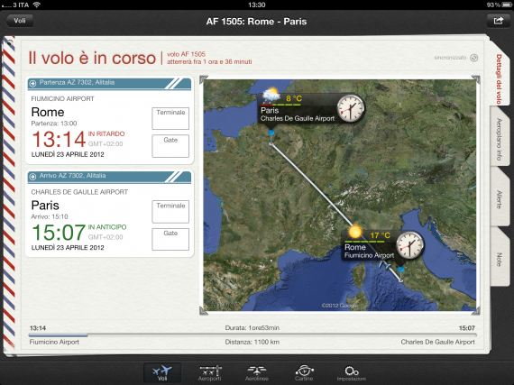Select the Partenza AZ 7302, Alitalia header
The height and width of the screenshot is (385, 514).
click(x=109, y=84)
